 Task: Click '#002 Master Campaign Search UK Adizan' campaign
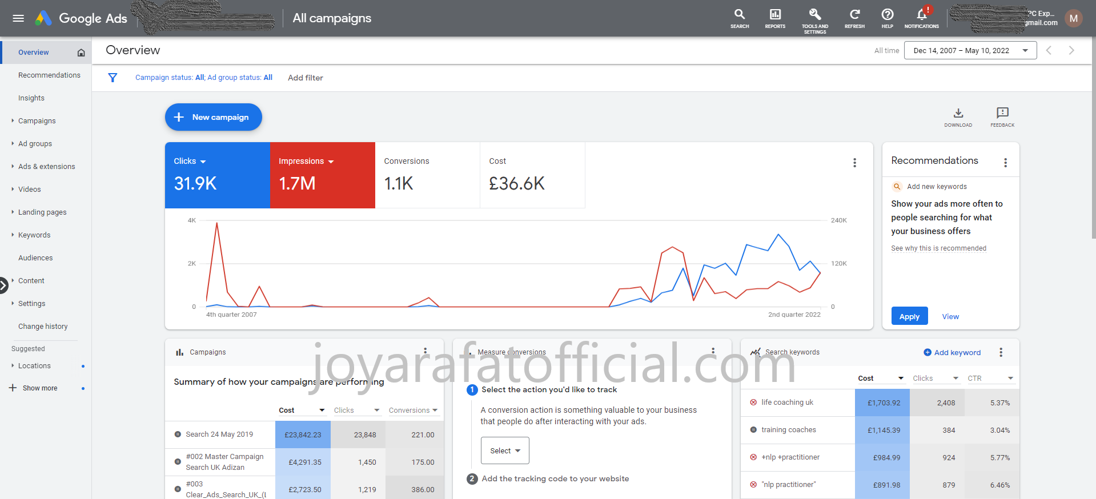coord(224,462)
